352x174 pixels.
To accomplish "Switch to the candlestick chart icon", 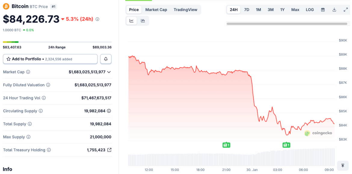I will 143,20.
